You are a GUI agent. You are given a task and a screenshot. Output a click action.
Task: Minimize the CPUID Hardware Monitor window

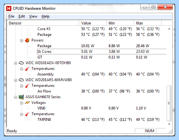[x=145, y=7]
